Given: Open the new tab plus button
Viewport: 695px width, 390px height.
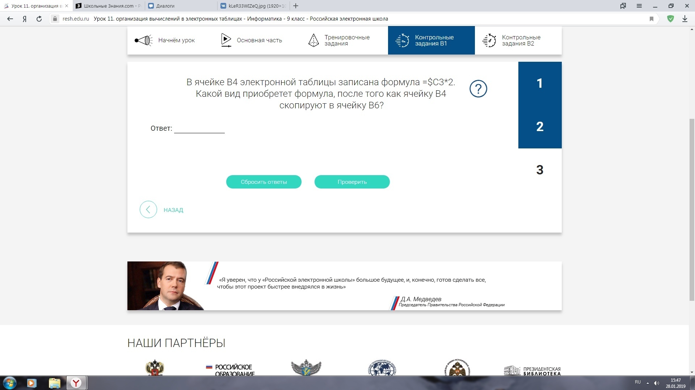Looking at the screenshot, I should pyautogui.click(x=296, y=6).
